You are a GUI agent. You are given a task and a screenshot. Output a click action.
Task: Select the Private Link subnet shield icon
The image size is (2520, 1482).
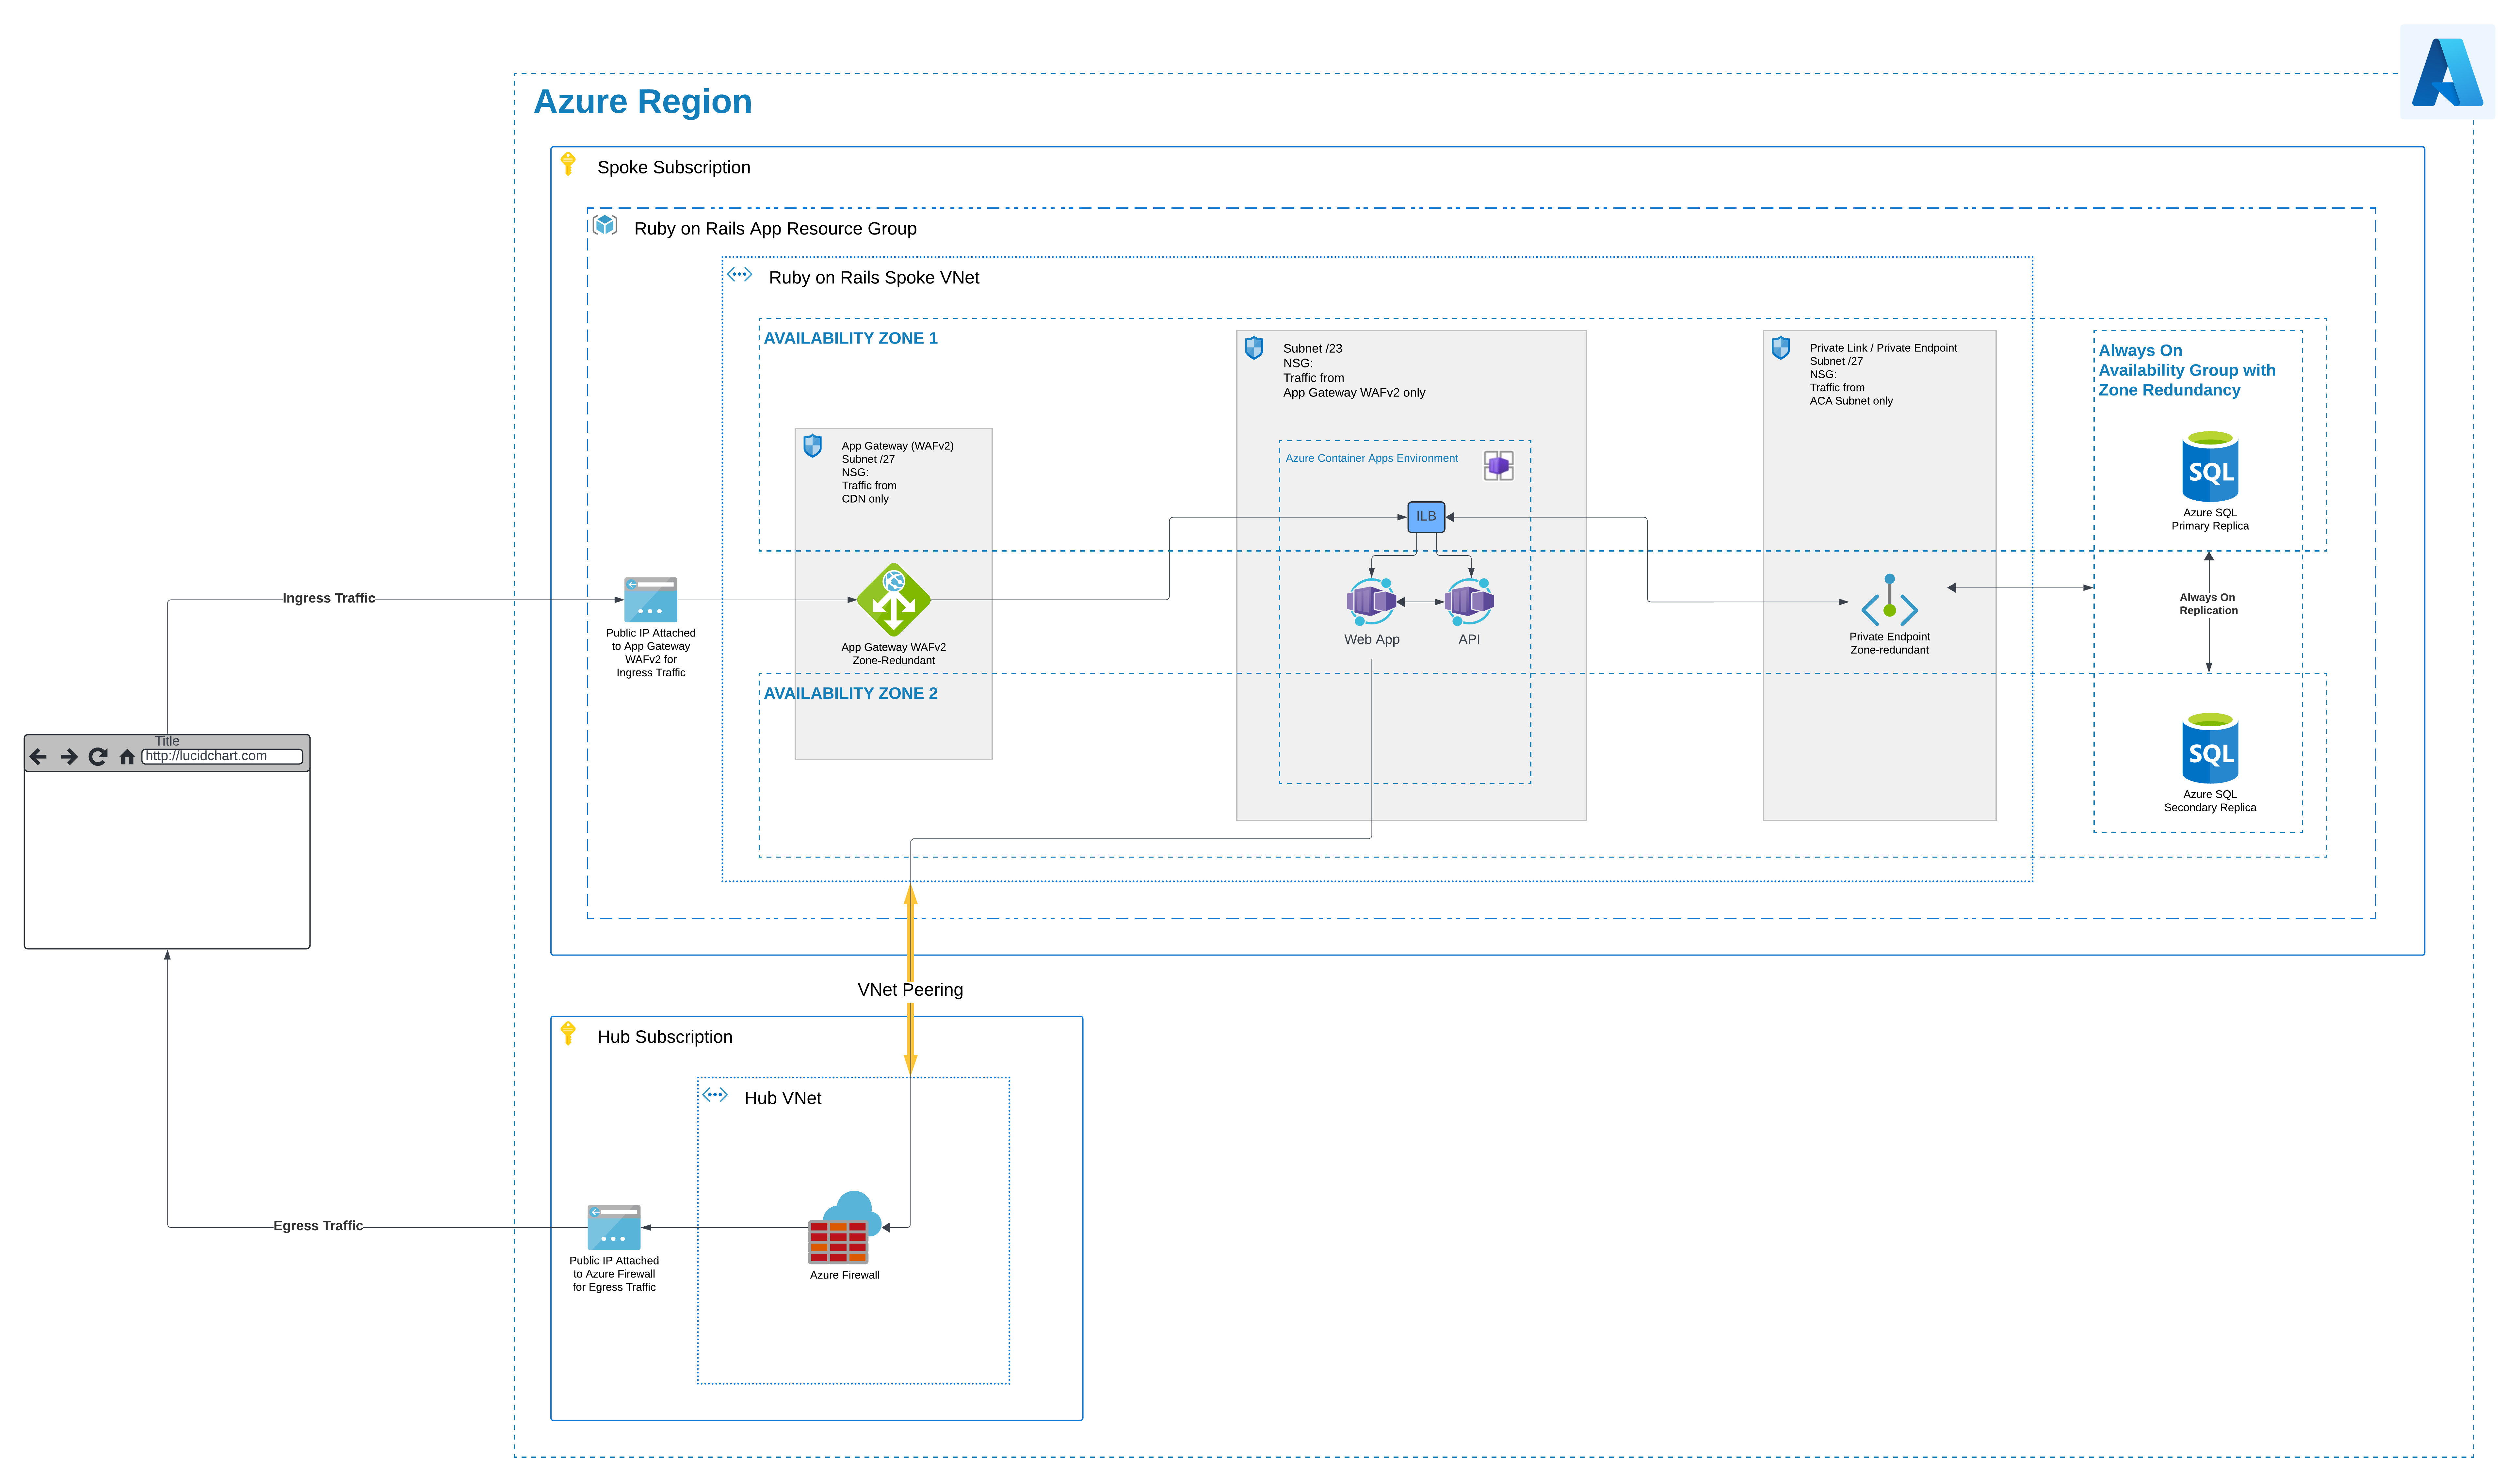pyautogui.click(x=1781, y=348)
